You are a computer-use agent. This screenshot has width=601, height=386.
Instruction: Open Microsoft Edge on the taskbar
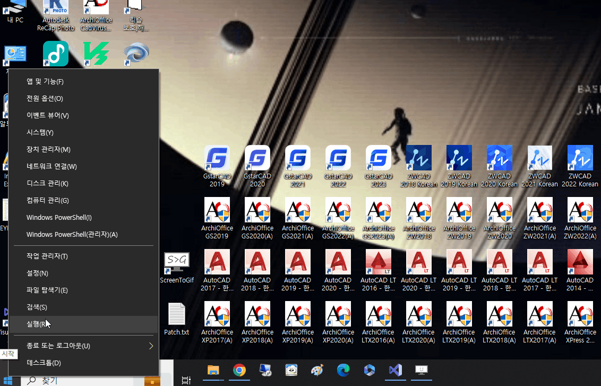coord(343,370)
